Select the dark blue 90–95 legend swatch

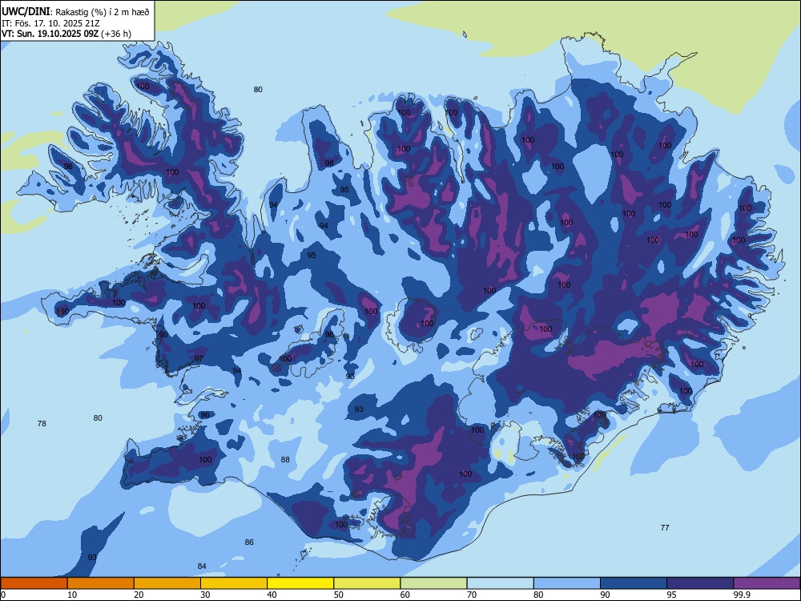click(634, 583)
